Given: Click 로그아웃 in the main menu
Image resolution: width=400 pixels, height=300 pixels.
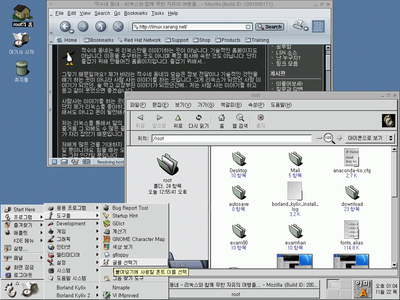Looking at the screenshot, I should click(x=23, y=275).
